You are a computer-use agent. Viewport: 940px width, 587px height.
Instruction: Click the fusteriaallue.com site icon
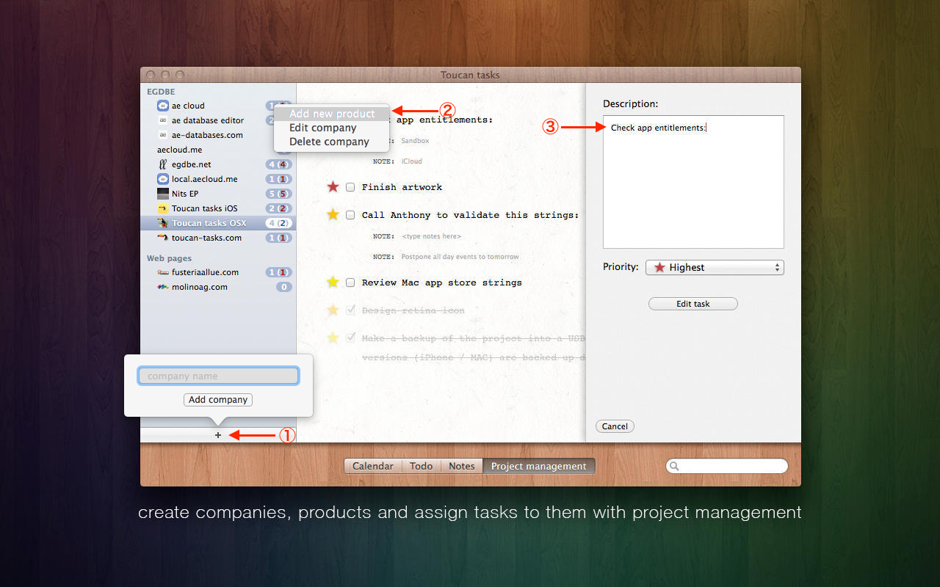(163, 272)
